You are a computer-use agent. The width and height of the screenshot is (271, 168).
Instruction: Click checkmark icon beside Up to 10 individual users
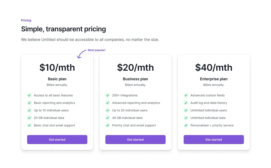coord(29,110)
